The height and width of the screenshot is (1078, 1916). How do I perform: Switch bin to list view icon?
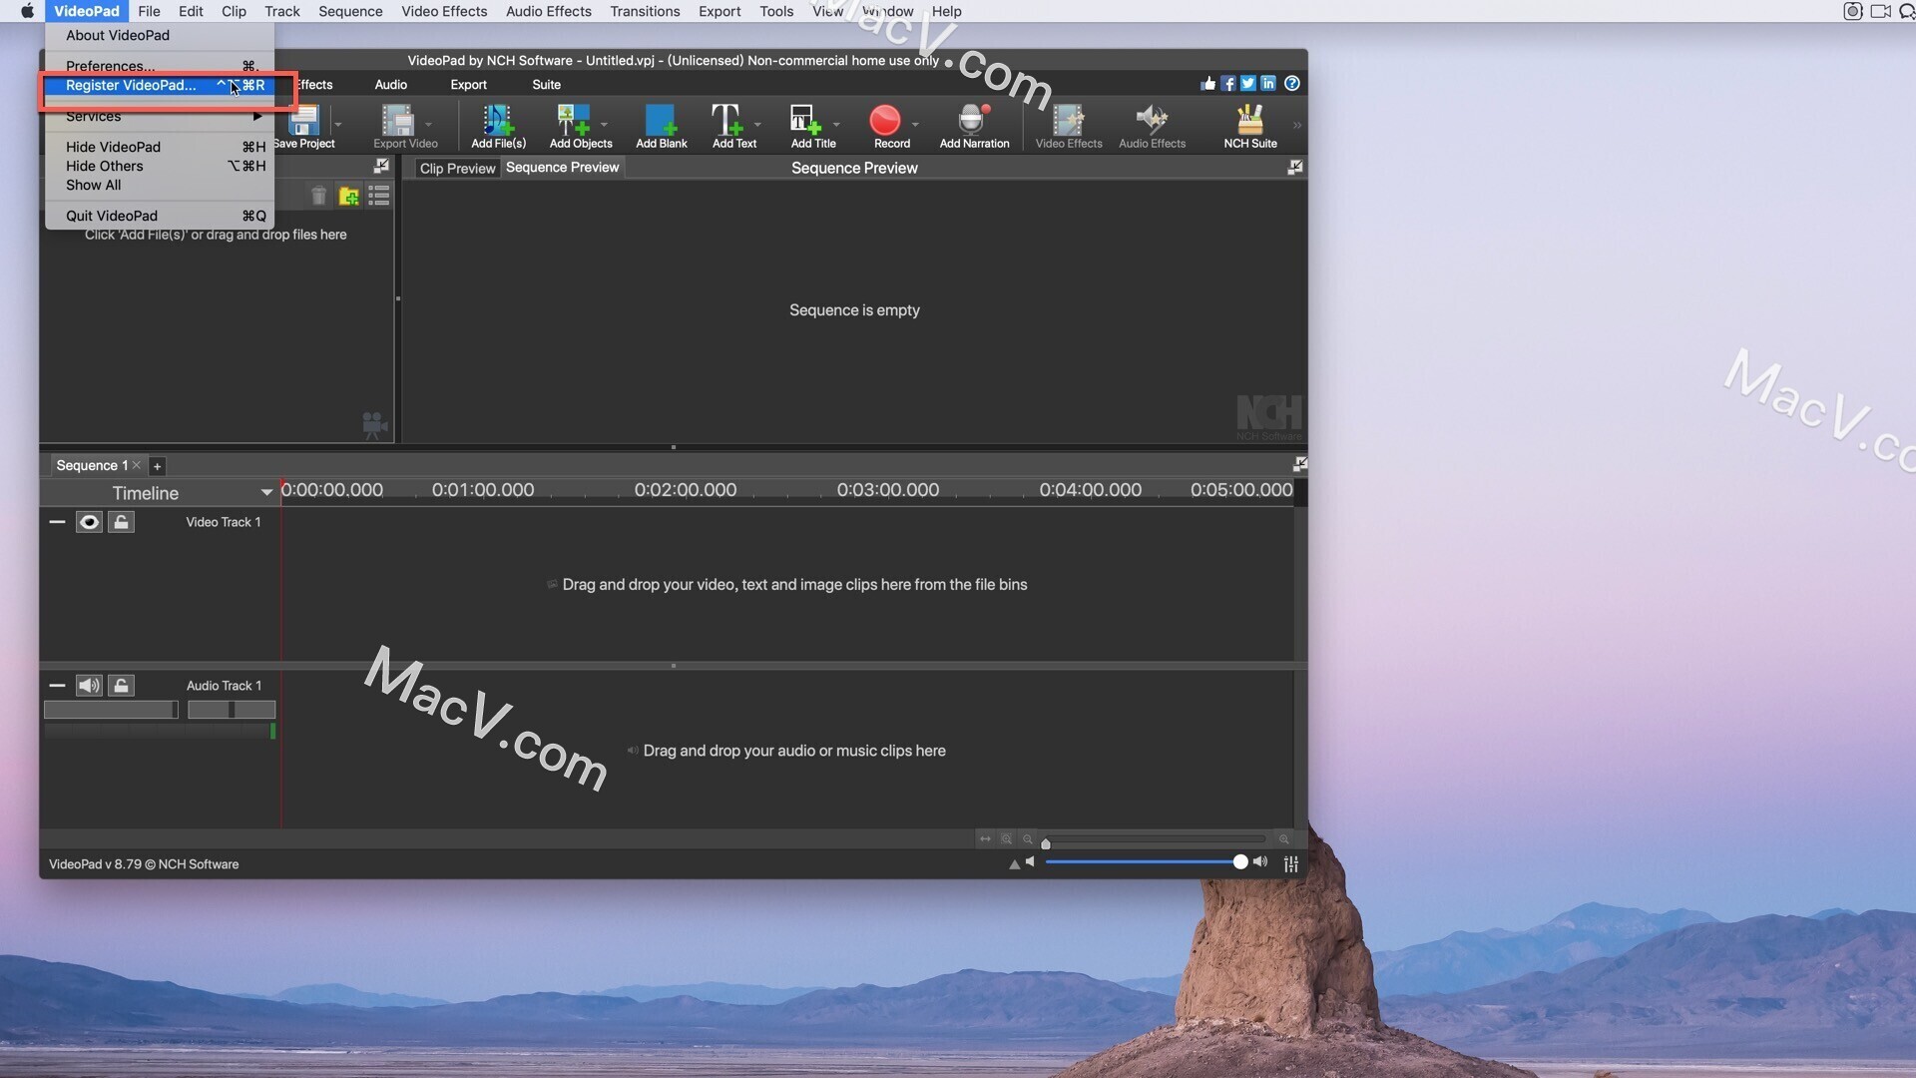pos(379,197)
